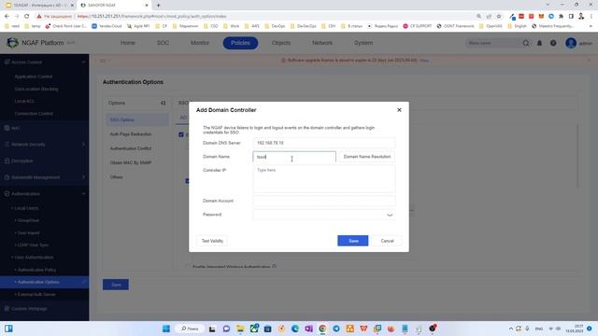This screenshot has width=598, height=336.
Task: Click the search magnifier icon in navbar
Action: pos(526,43)
